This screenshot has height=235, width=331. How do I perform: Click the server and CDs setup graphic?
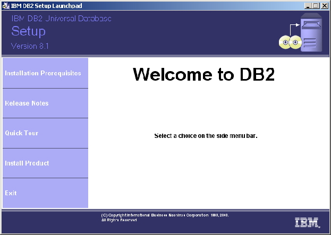(x=300, y=33)
